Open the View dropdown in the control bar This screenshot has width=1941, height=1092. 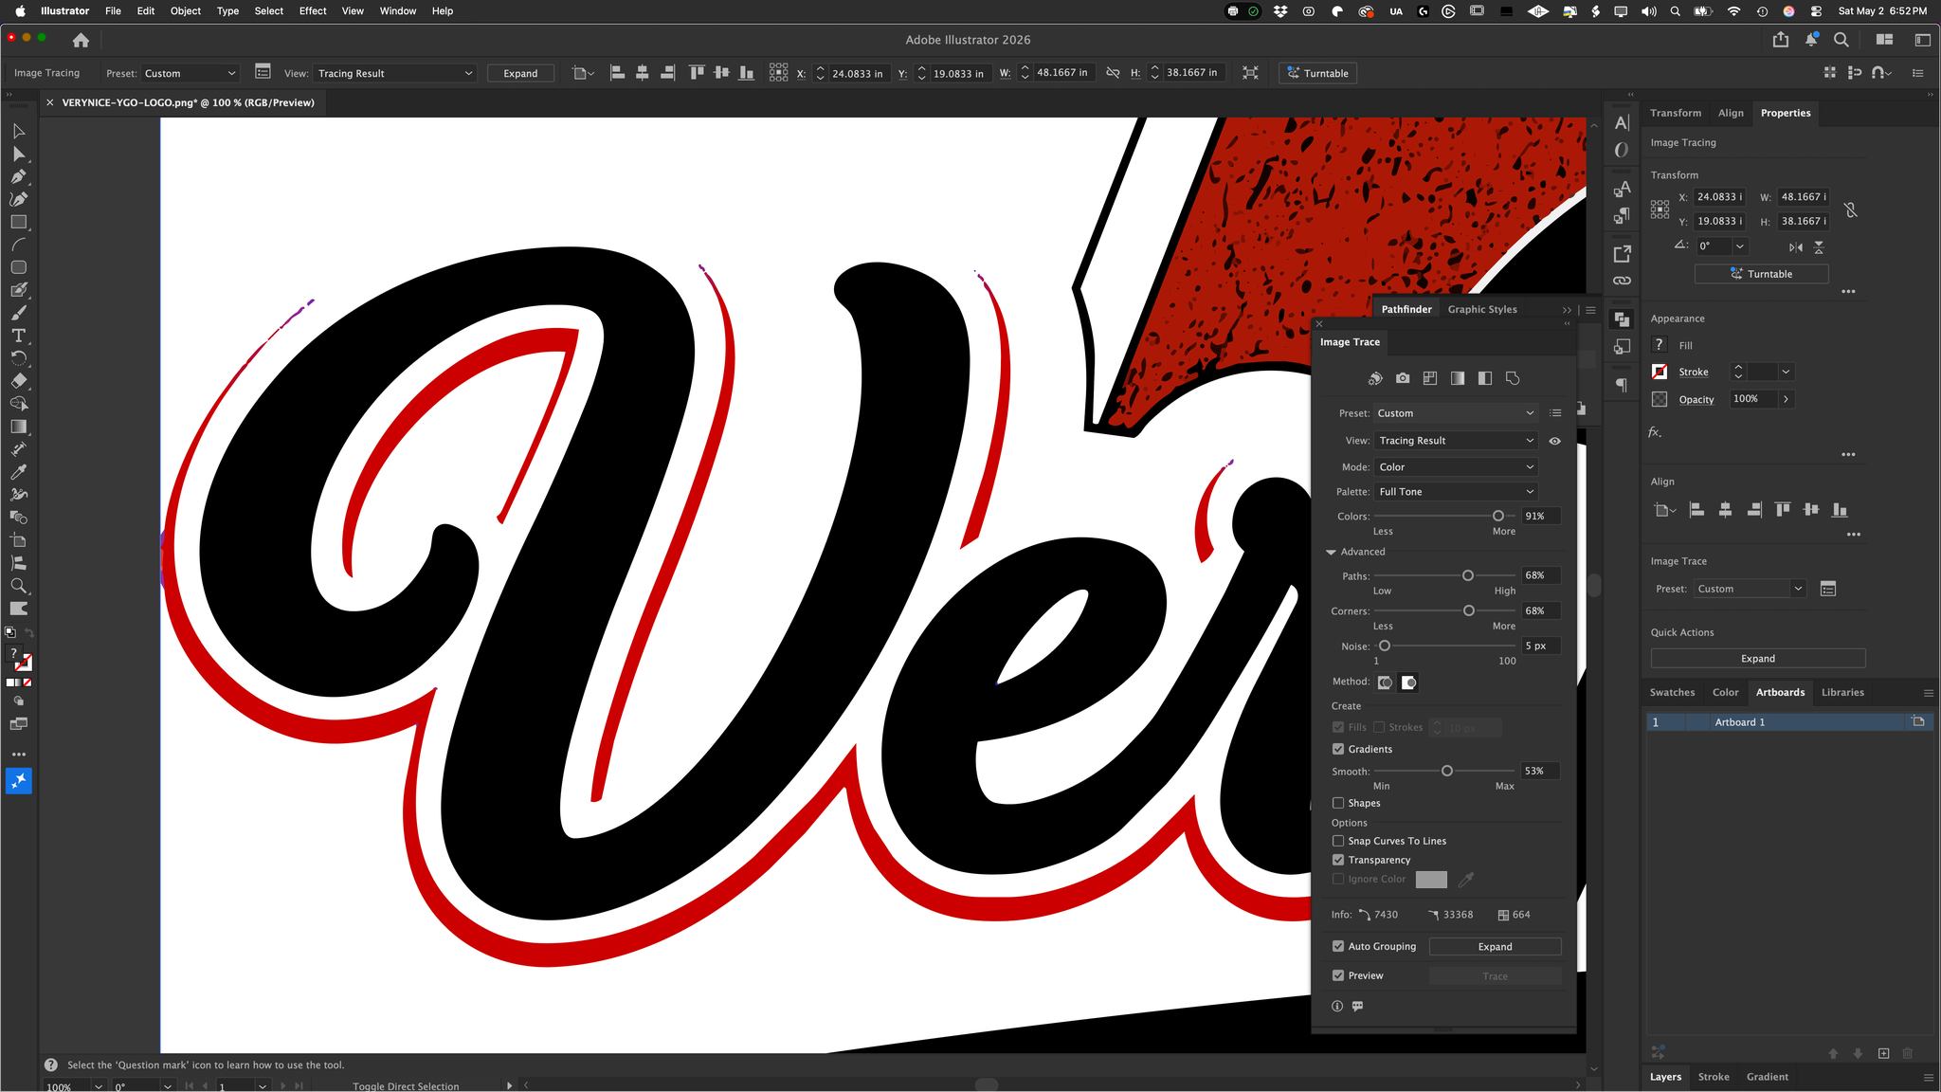click(x=395, y=73)
